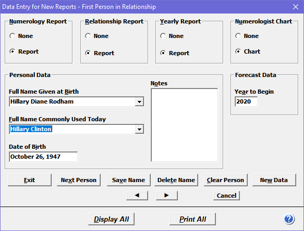Click inside the Notes text area
Image resolution: width=304 pixels, height=231 pixels.
(x=185, y=125)
